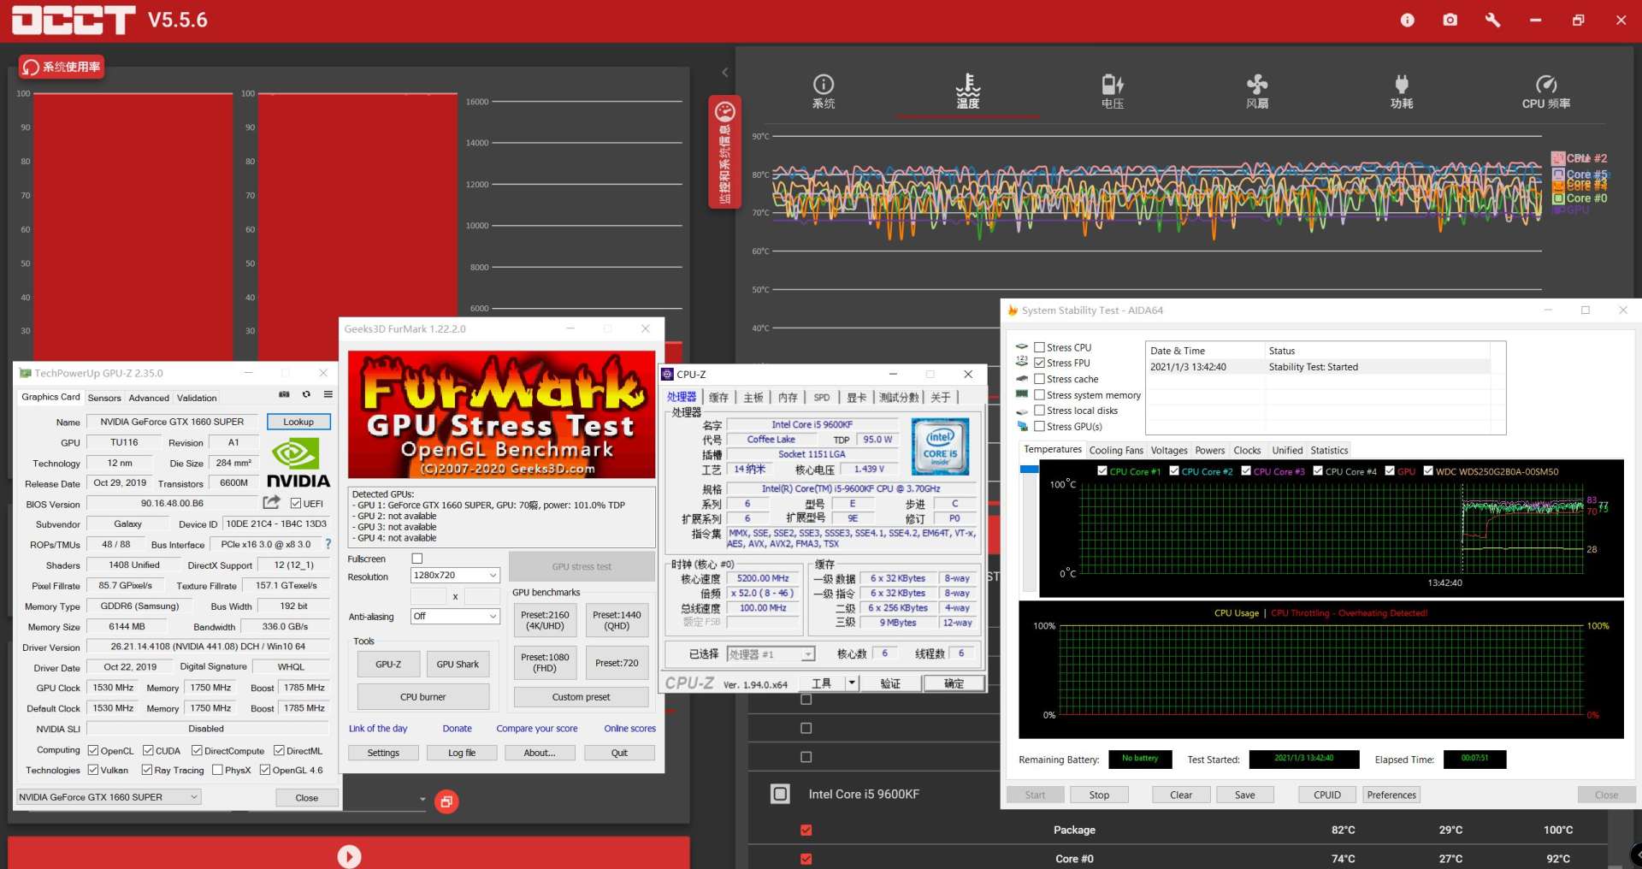1642x869 pixels.
Task: Click GPU-Z refresh icon
Action: [x=306, y=394]
